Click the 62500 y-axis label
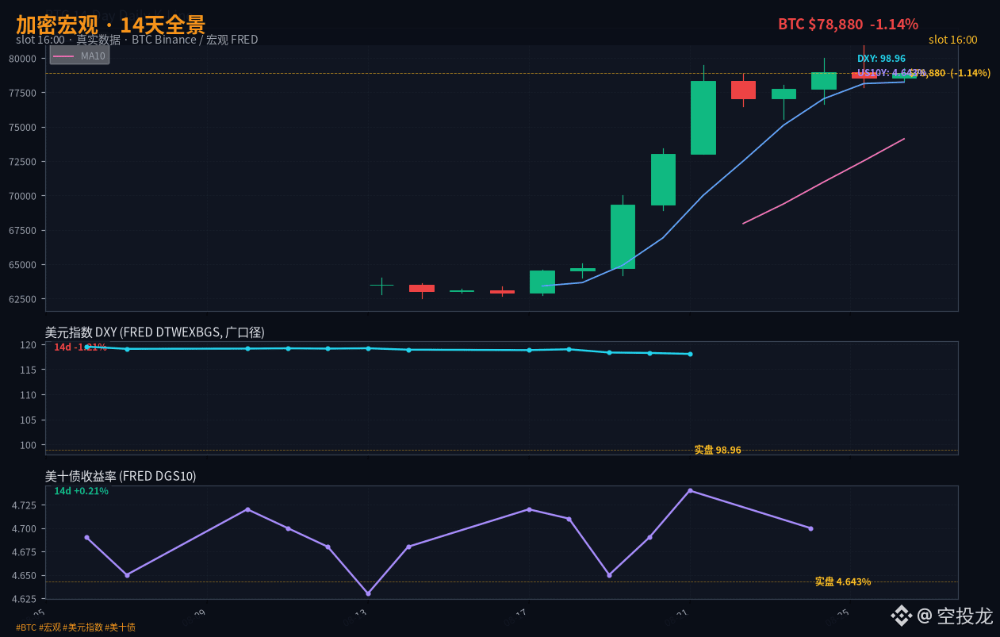The image size is (1000, 637). click(22, 299)
